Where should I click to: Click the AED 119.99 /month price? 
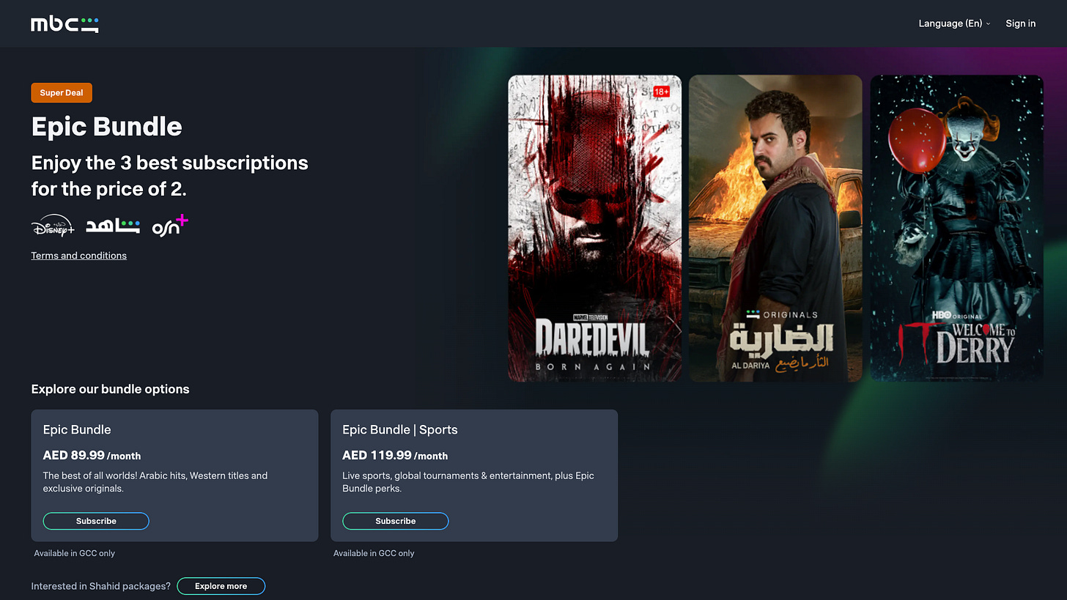395,456
